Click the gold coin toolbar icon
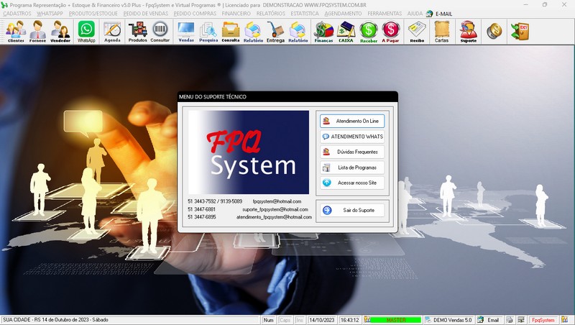Image resolution: width=575 pixels, height=325 pixels. click(x=494, y=32)
